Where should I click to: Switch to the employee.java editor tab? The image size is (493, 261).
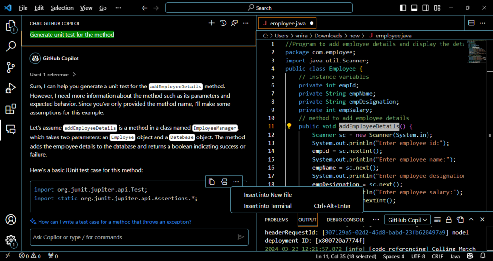coord(287,23)
